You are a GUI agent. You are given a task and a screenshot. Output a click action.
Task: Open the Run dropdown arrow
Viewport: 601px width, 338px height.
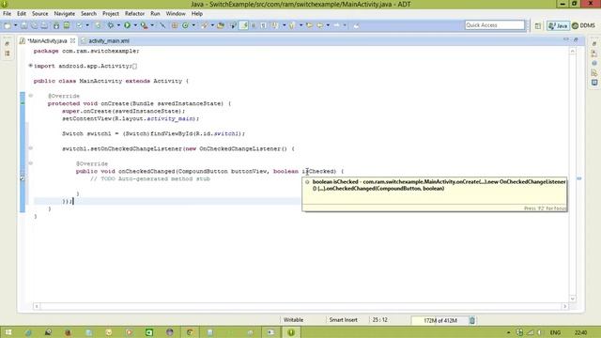[135, 25]
